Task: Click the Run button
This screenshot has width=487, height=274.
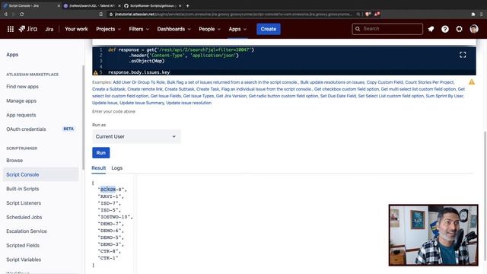Action: (x=101, y=153)
